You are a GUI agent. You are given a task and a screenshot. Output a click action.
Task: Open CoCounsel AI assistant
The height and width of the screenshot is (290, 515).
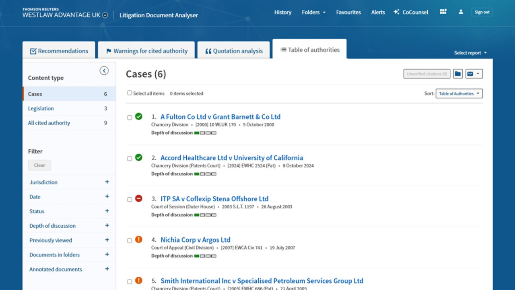pos(411,12)
